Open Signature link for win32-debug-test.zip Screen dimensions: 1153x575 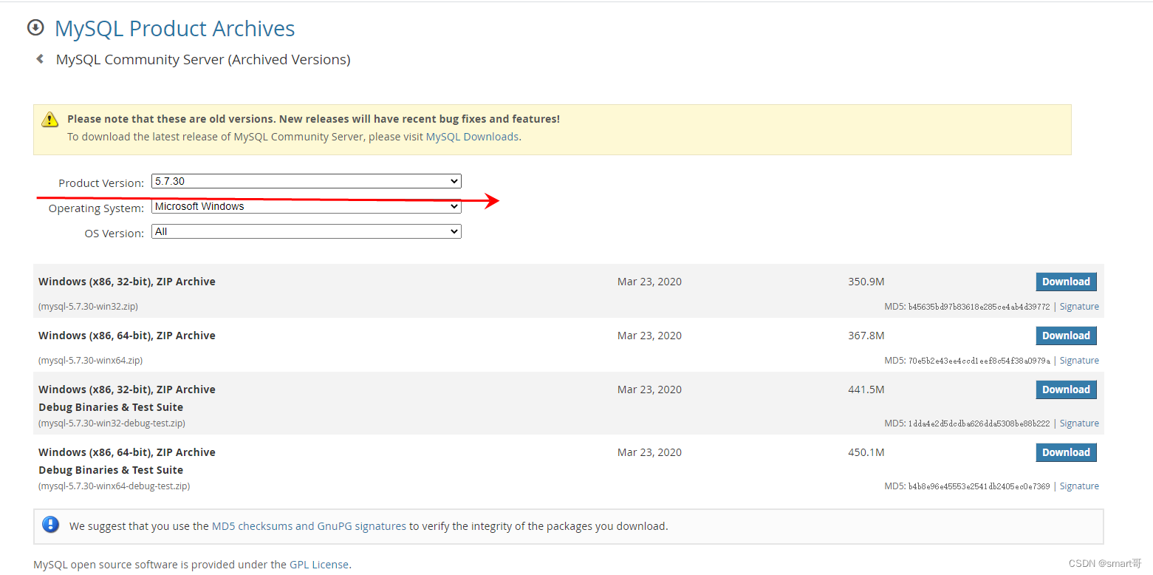pyautogui.click(x=1079, y=423)
